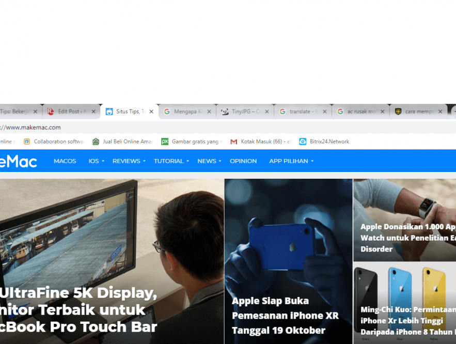Open the OPINION menu item
Viewport: 456px width, 344px height.
point(243,161)
